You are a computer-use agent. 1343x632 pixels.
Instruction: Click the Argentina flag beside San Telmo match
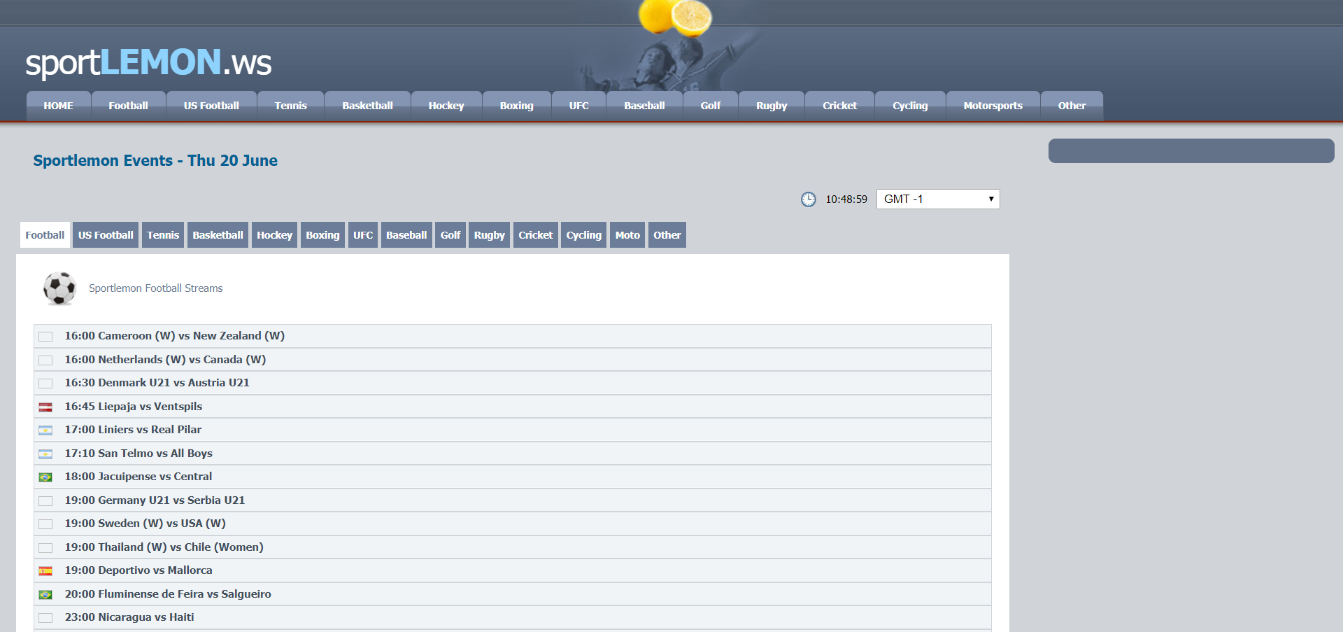click(45, 454)
